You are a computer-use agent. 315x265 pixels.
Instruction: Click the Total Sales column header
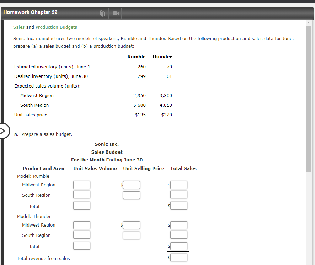[x=183, y=169]
